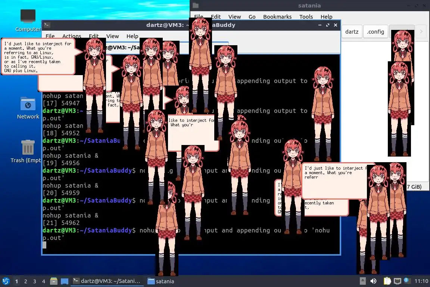This screenshot has height=287, width=430.
Task: Open the Lubuntu start menu
Action: point(6,281)
